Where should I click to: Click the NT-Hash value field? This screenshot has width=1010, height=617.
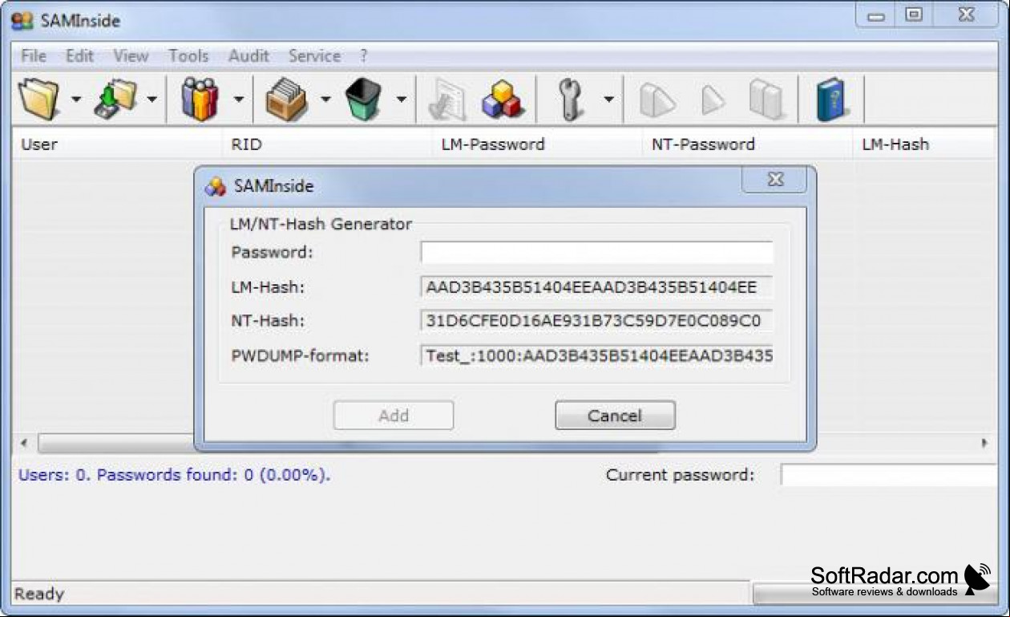[596, 321]
